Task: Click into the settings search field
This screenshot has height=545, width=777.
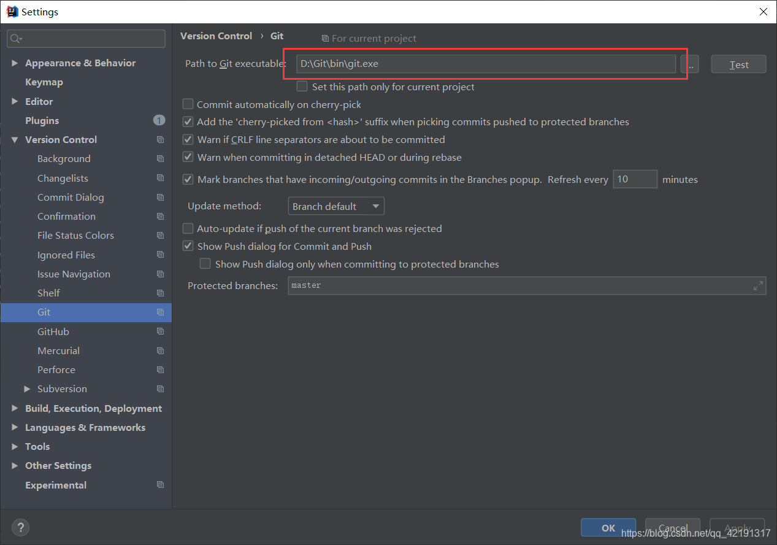Action: coord(86,39)
